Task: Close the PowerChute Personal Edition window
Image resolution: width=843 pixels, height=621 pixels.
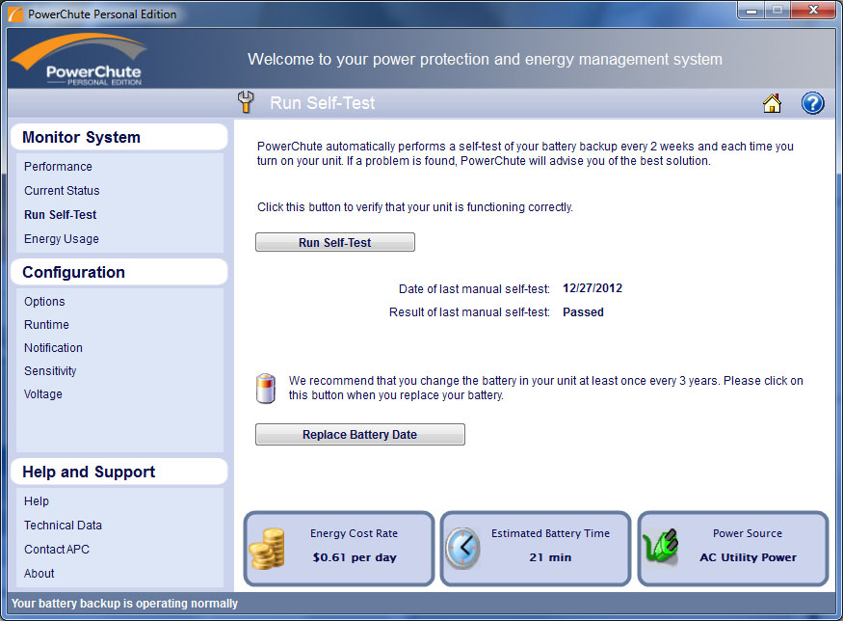Action: 813,11
